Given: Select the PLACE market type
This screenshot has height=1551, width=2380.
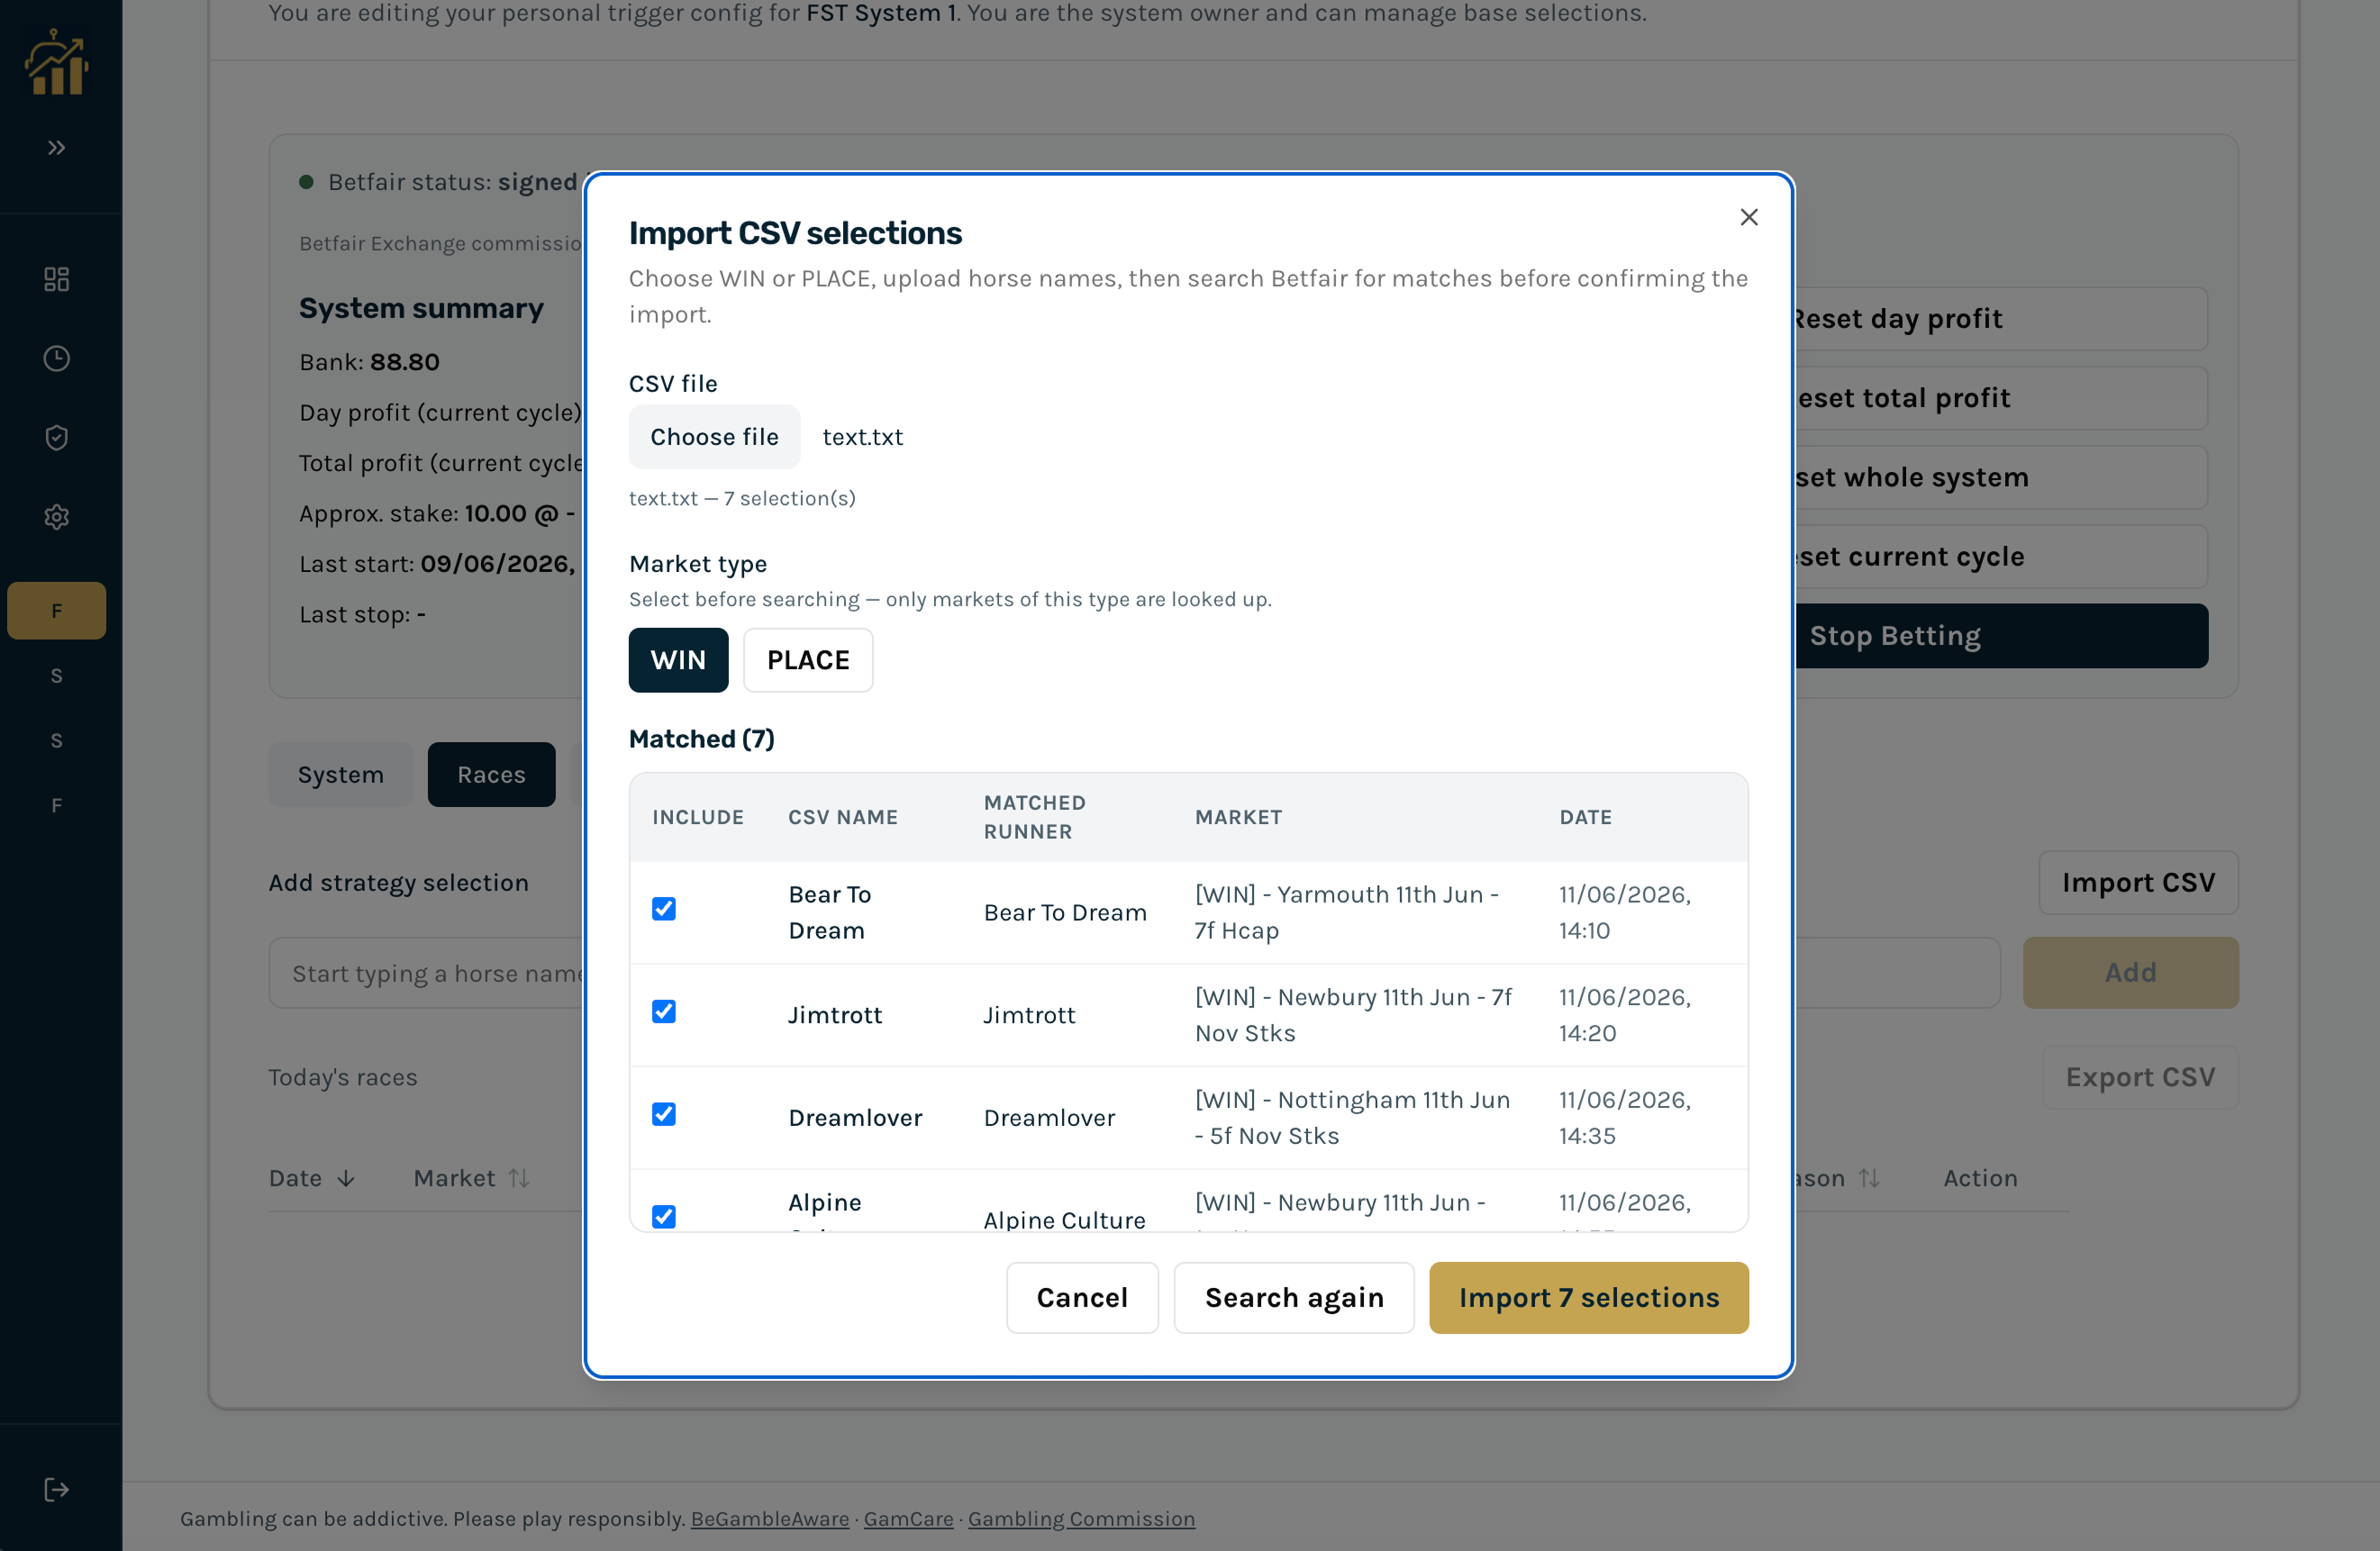Looking at the screenshot, I should [x=808, y=660].
